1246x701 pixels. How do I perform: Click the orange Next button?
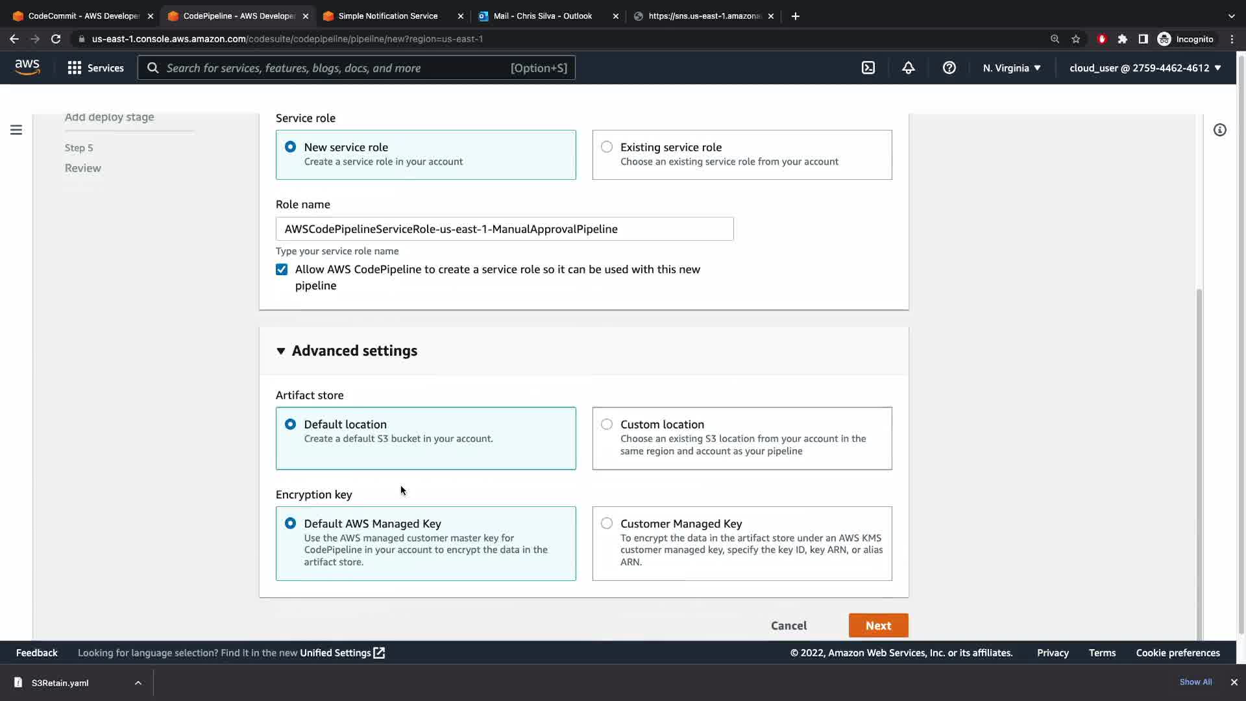pos(878,626)
